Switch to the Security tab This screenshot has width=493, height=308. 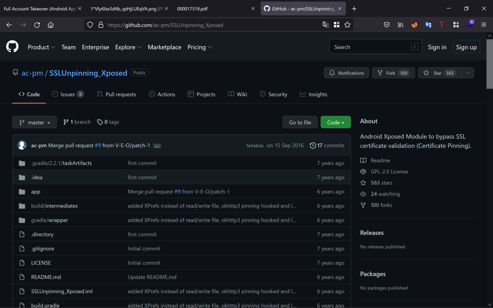click(x=273, y=94)
